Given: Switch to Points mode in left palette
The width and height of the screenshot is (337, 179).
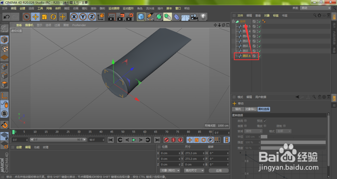Looking at the screenshot, I should pyautogui.click(x=4, y=67).
